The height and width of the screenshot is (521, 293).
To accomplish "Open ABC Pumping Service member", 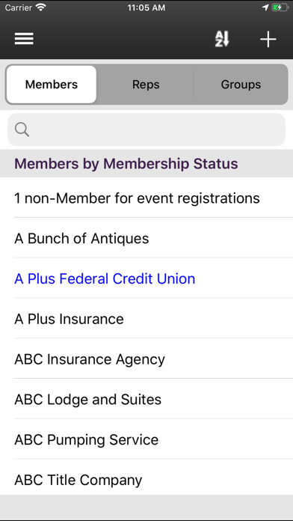I will click(146, 439).
